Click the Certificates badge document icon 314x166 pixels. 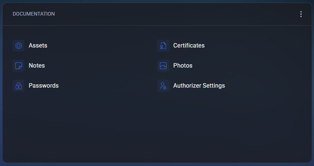[x=163, y=46]
